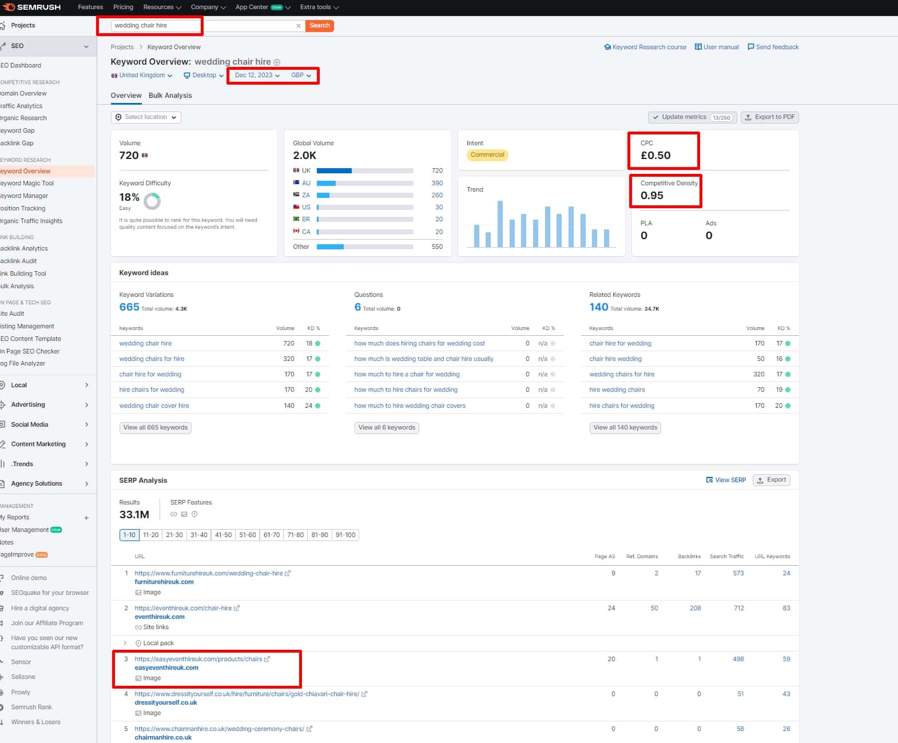Open the Desktop device dropdown
This screenshot has height=743, width=898.
204,76
